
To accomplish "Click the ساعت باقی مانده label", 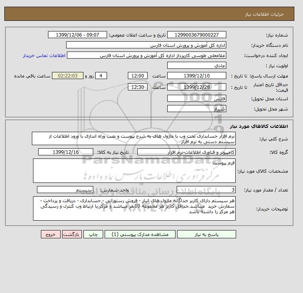I will pyautogui.click(x=32, y=76).
